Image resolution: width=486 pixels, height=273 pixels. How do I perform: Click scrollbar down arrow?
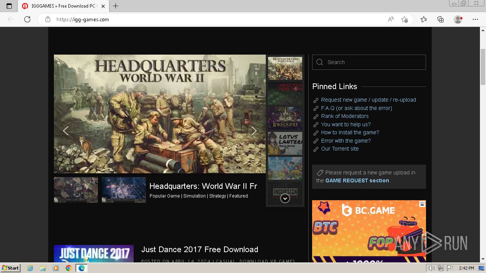483,259
